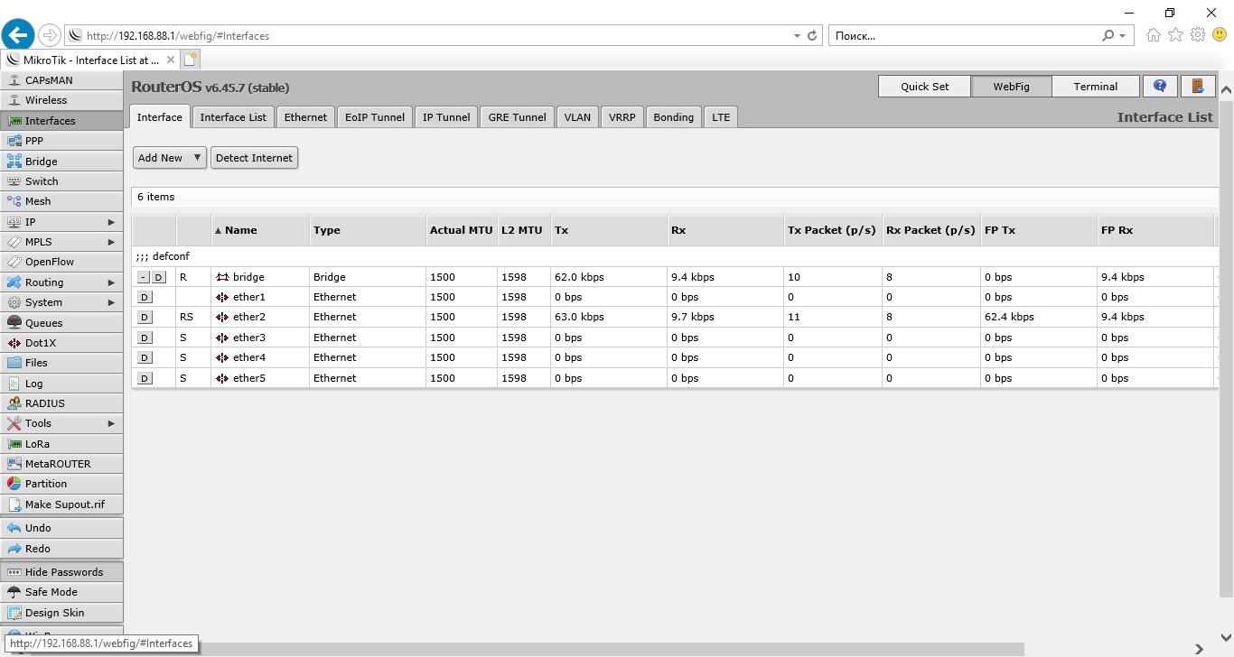Switch to the LTE tab

[x=721, y=117]
